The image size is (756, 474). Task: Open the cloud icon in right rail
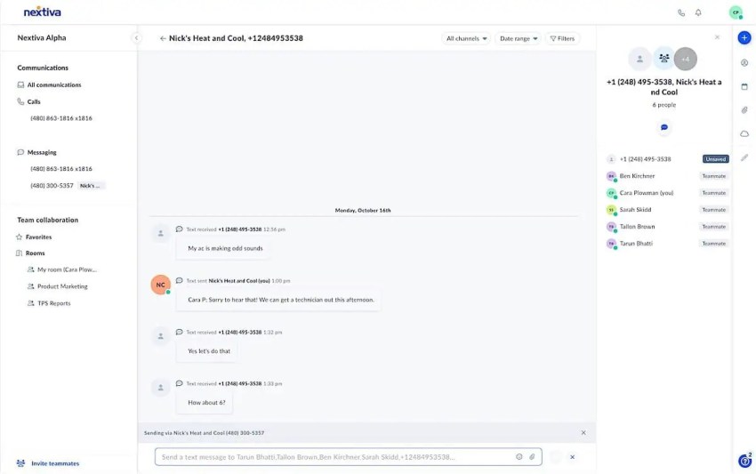[744, 133]
